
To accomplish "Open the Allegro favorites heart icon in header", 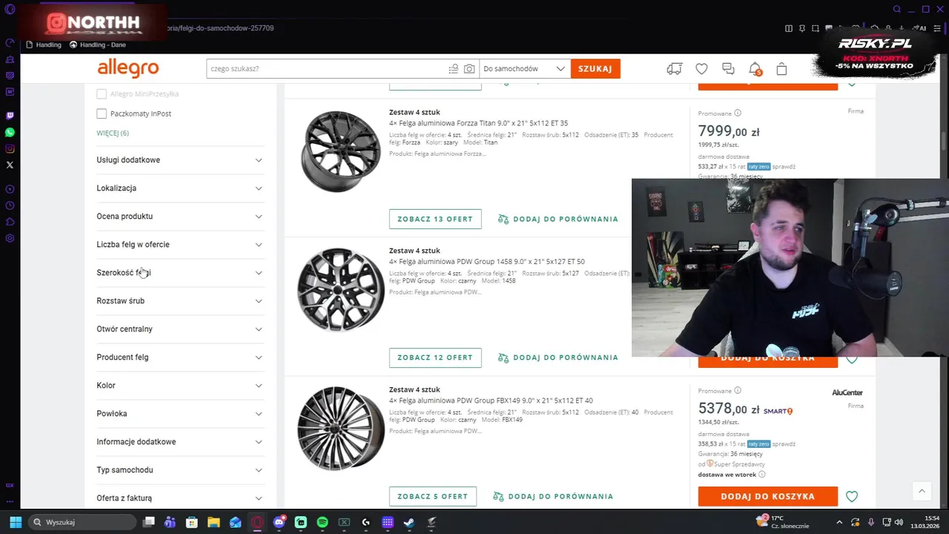I will point(701,69).
